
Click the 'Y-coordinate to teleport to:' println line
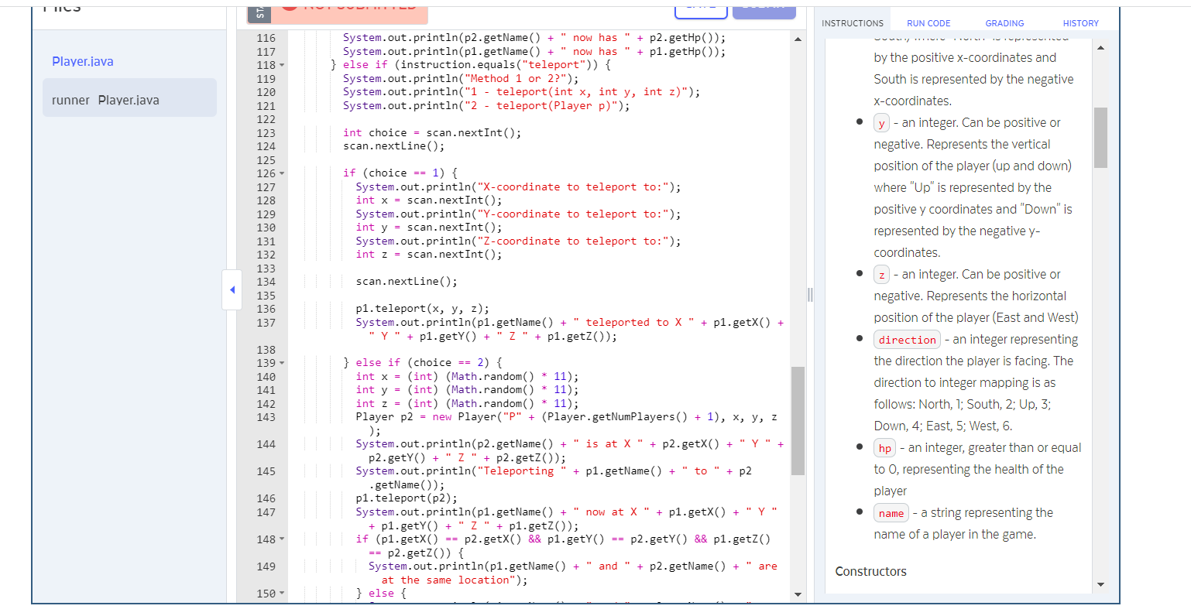point(518,214)
